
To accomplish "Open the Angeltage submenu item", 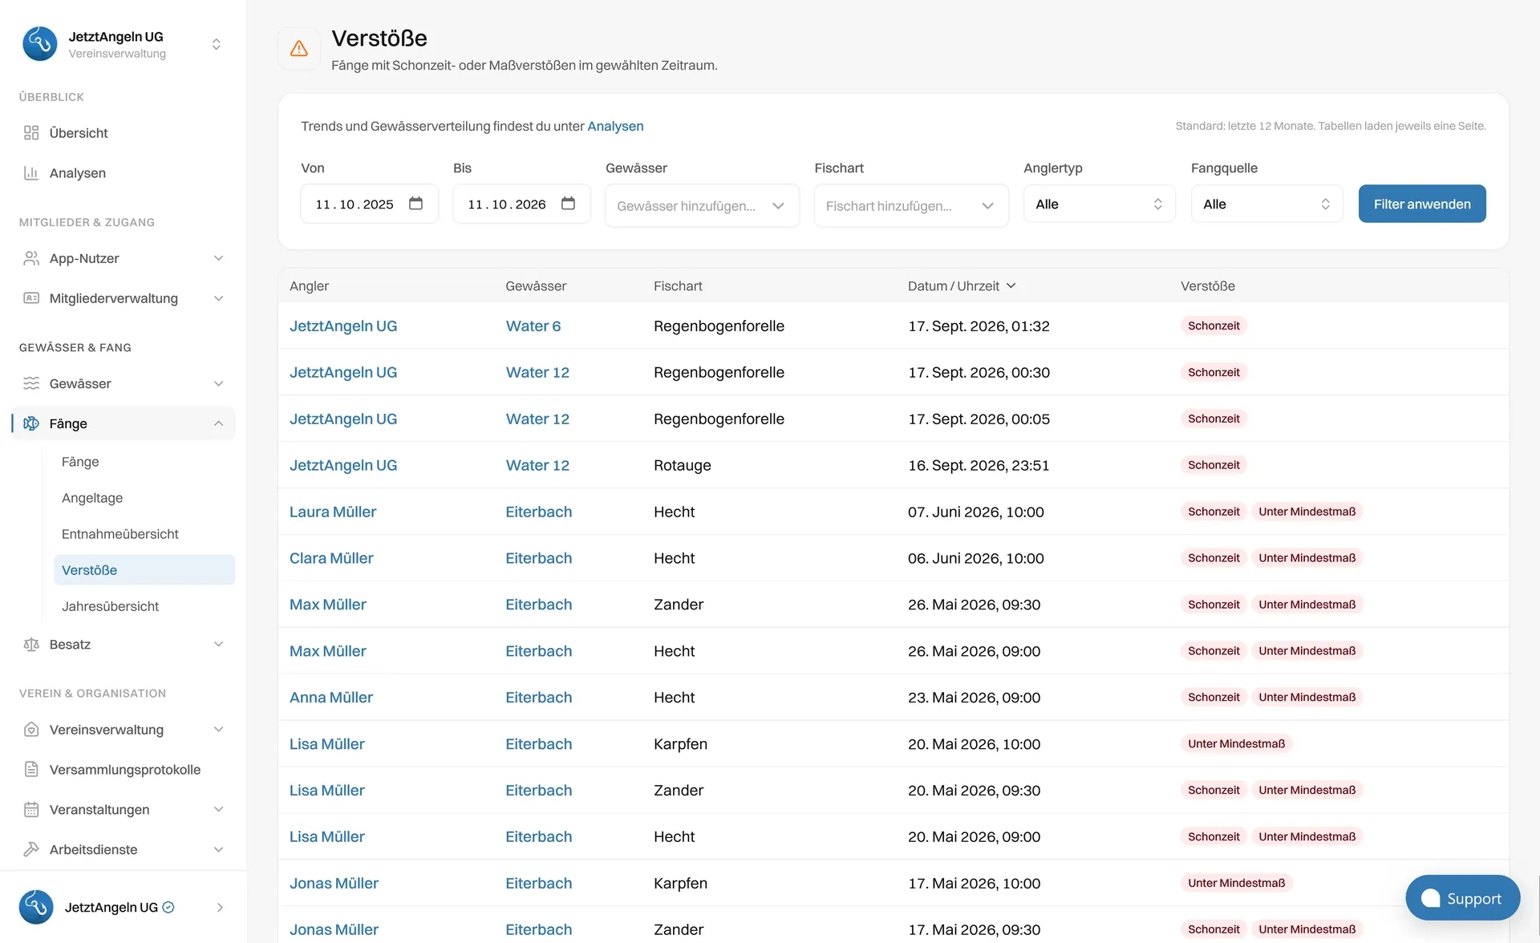I will coord(92,498).
